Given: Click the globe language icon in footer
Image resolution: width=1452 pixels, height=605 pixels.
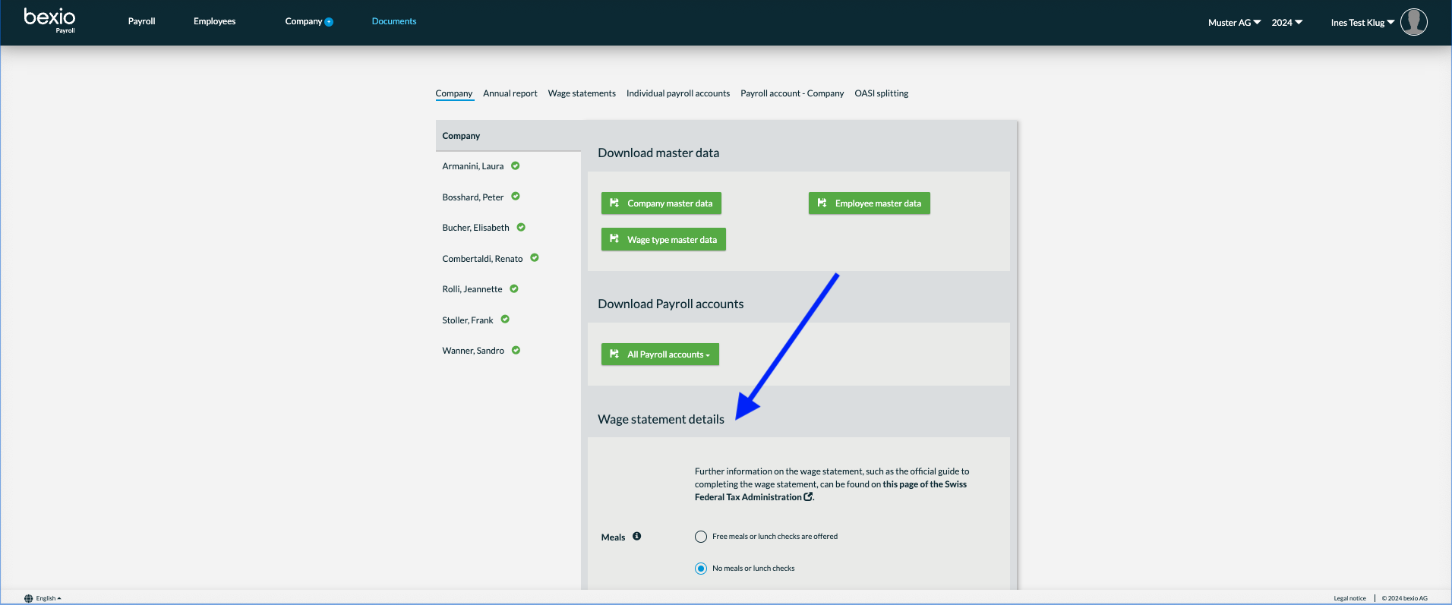Looking at the screenshot, I should pos(29,598).
